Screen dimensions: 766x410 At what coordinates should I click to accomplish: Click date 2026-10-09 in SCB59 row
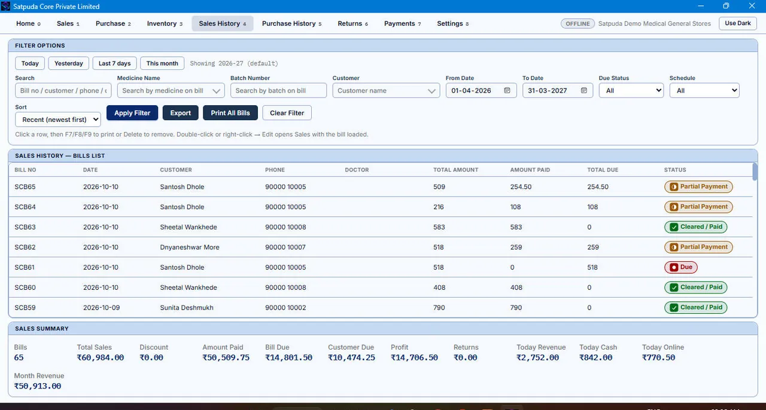coord(102,308)
